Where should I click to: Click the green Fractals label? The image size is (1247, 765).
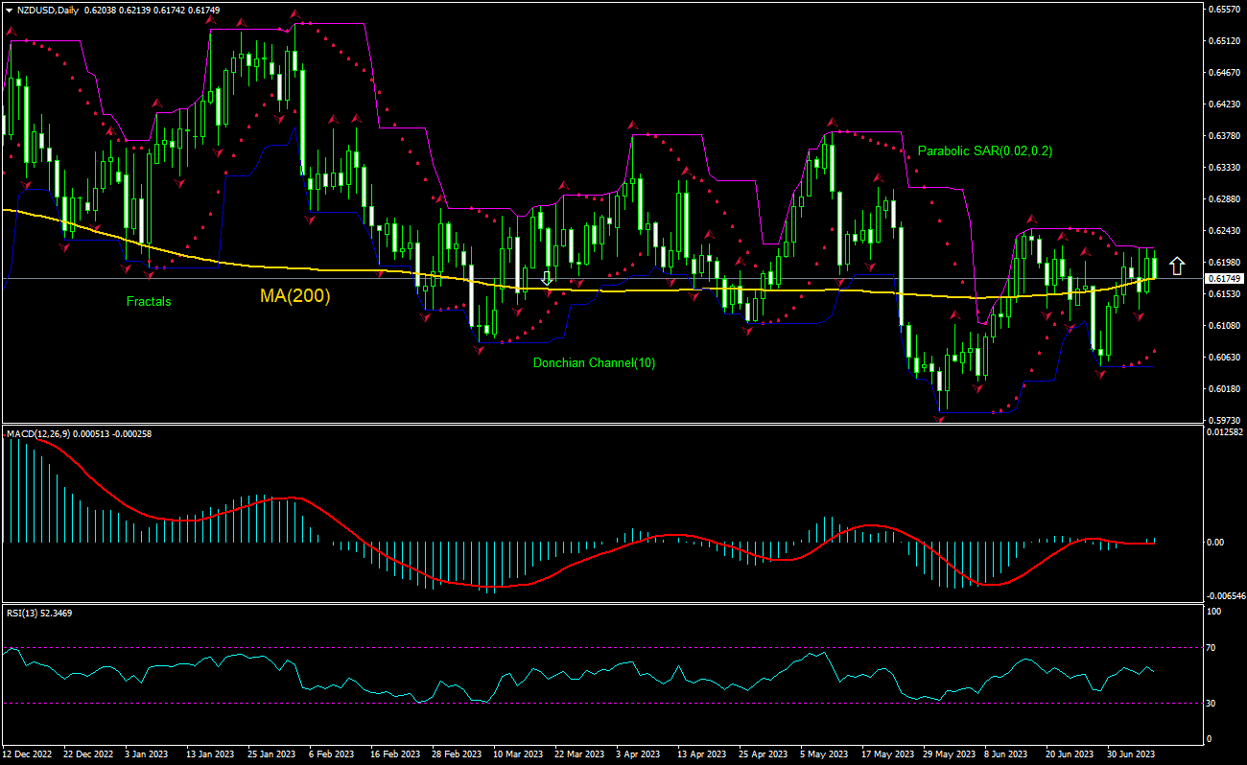tap(149, 301)
